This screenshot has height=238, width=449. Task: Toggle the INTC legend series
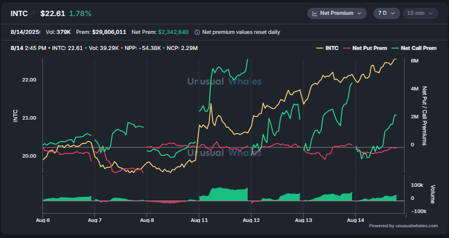328,48
